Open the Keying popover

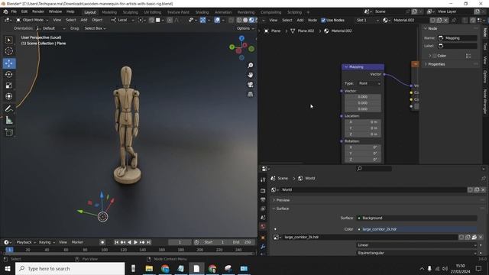[x=47, y=242]
